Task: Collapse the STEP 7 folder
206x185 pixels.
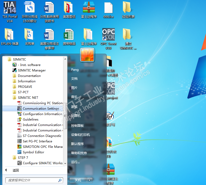Action: (x=20, y=157)
